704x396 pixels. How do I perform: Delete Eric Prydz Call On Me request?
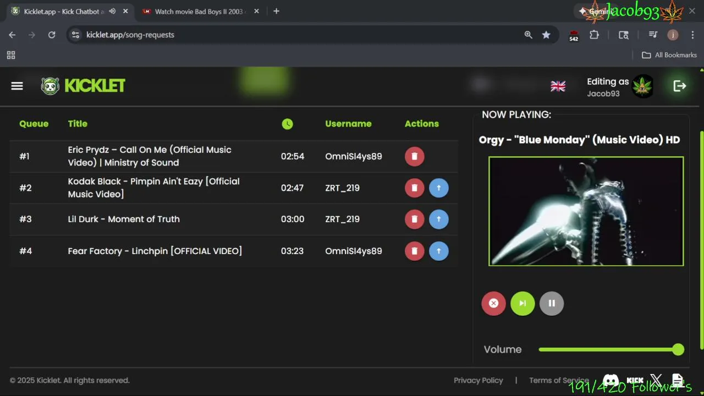coord(415,156)
